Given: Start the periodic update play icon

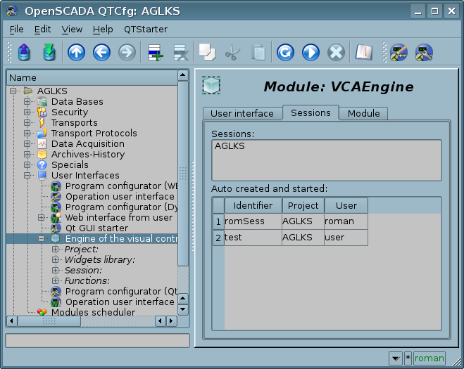Looking at the screenshot, I should [x=311, y=53].
